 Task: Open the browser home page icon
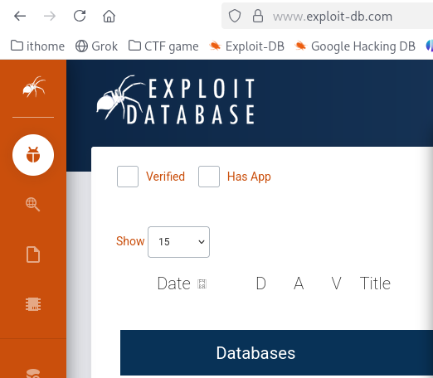pos(109,16)
